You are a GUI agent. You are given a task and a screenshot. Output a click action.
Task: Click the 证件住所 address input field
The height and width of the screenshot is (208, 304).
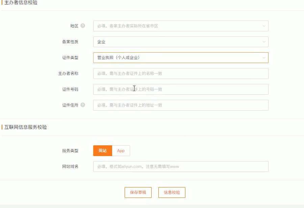(x=181, y=105)
